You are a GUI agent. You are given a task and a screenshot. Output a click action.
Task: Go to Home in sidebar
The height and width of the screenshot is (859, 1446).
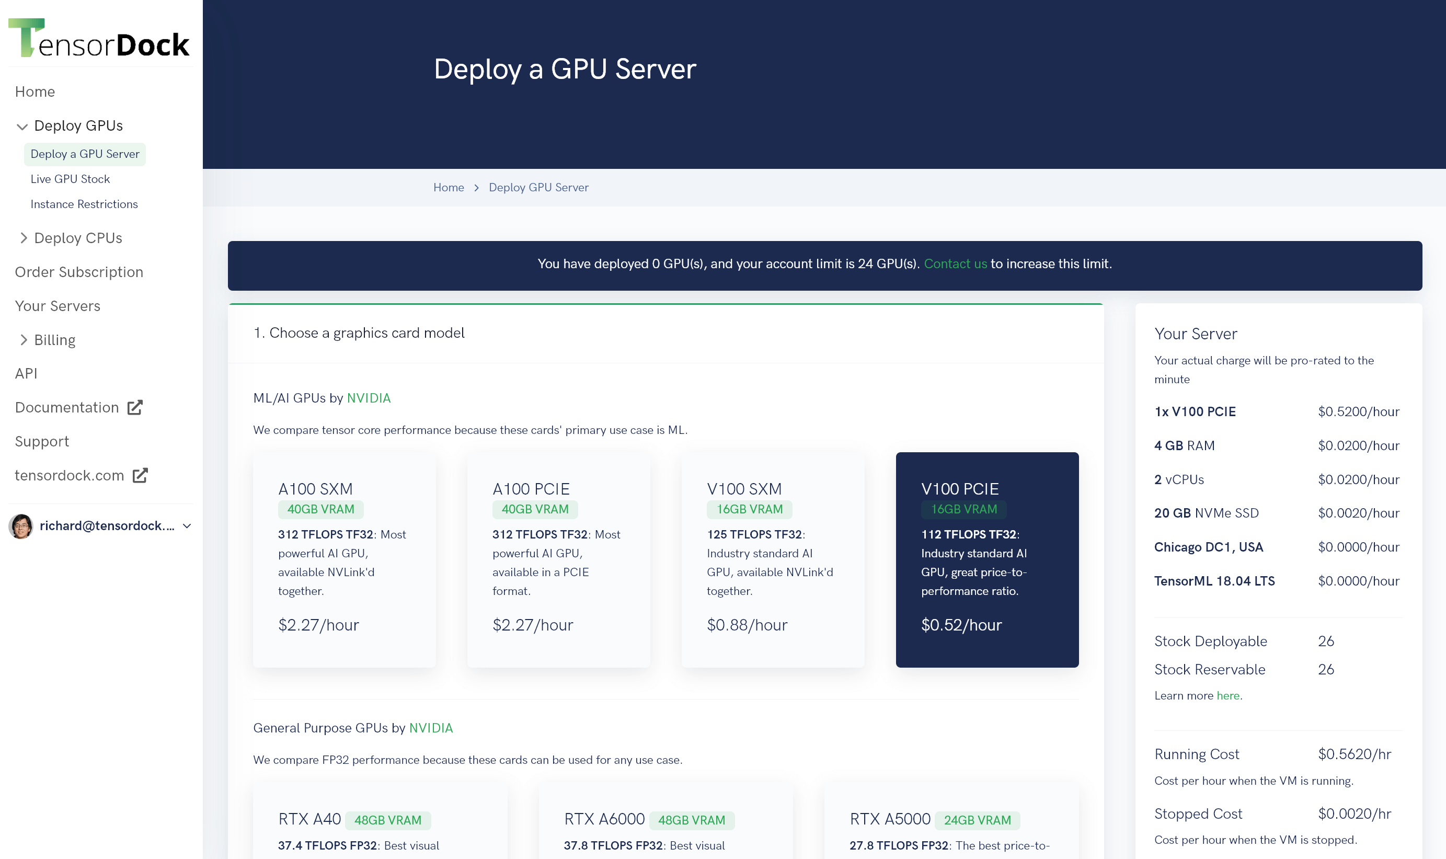coord(35,91)
